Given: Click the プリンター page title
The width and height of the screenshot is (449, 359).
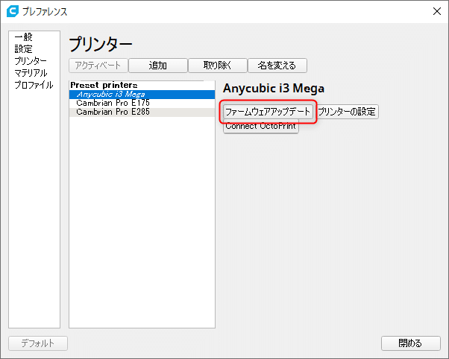Looking at the screenshot, I should [101, 44].
